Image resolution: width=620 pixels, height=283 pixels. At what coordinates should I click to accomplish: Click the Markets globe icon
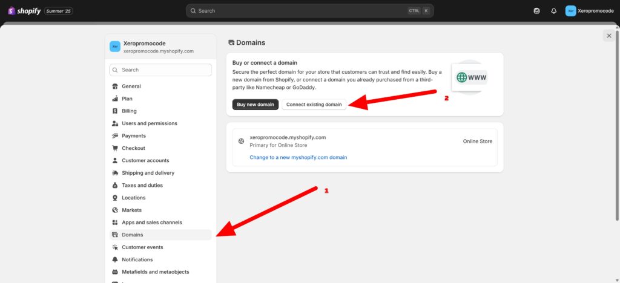pos(115,210)
